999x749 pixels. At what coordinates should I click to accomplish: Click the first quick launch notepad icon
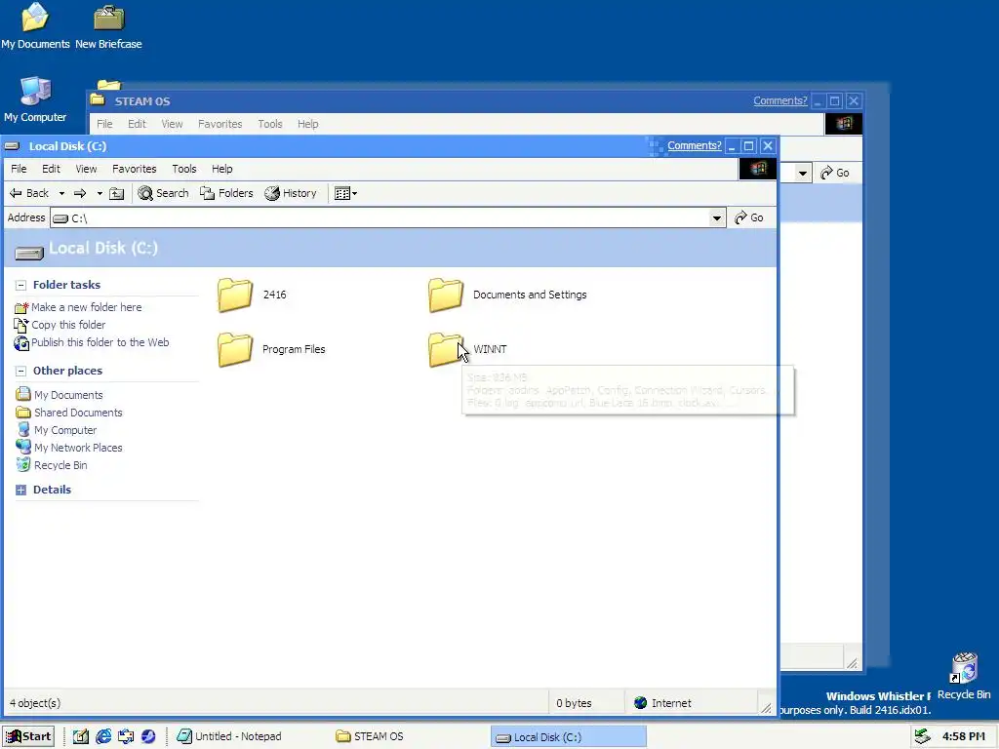(x=81, y=737)
